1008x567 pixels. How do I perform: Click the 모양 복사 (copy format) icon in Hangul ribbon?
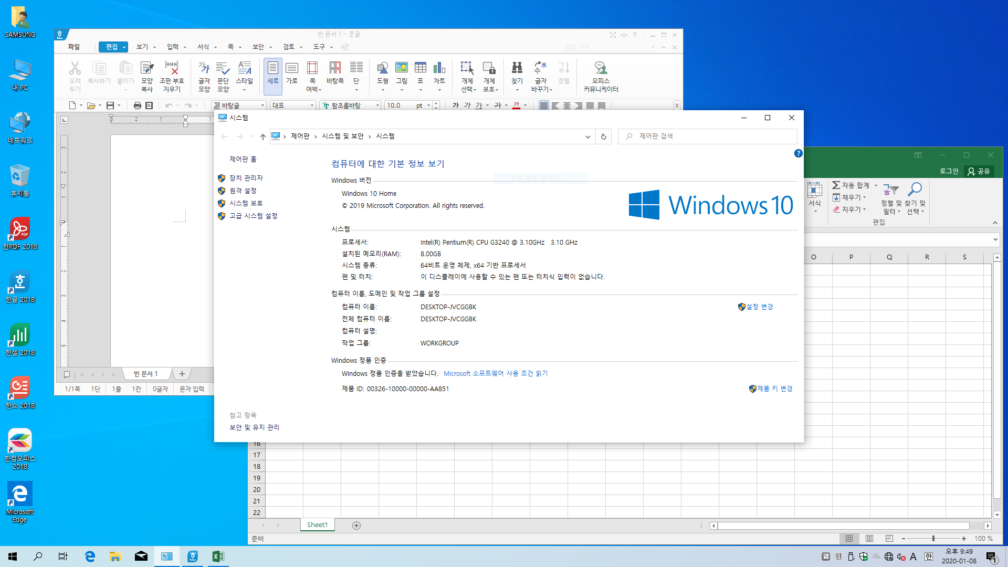(x=147, y=76)
